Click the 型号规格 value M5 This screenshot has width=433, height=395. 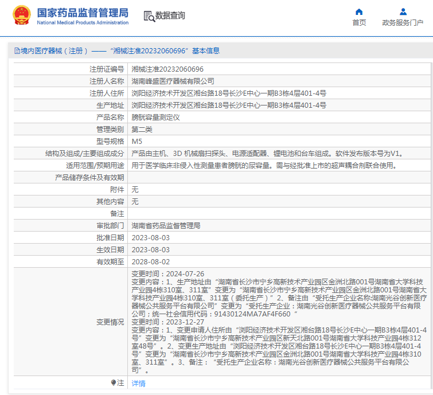(137, 141)
